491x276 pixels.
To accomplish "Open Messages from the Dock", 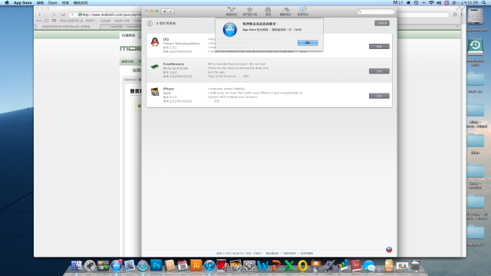I will tap(369, 266).
